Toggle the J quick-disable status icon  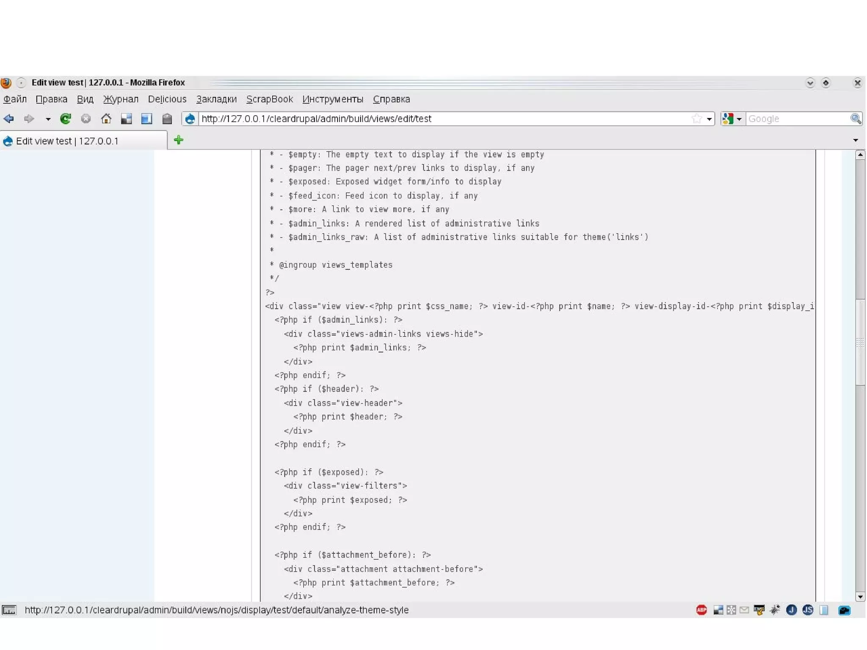tap(791, 610)
